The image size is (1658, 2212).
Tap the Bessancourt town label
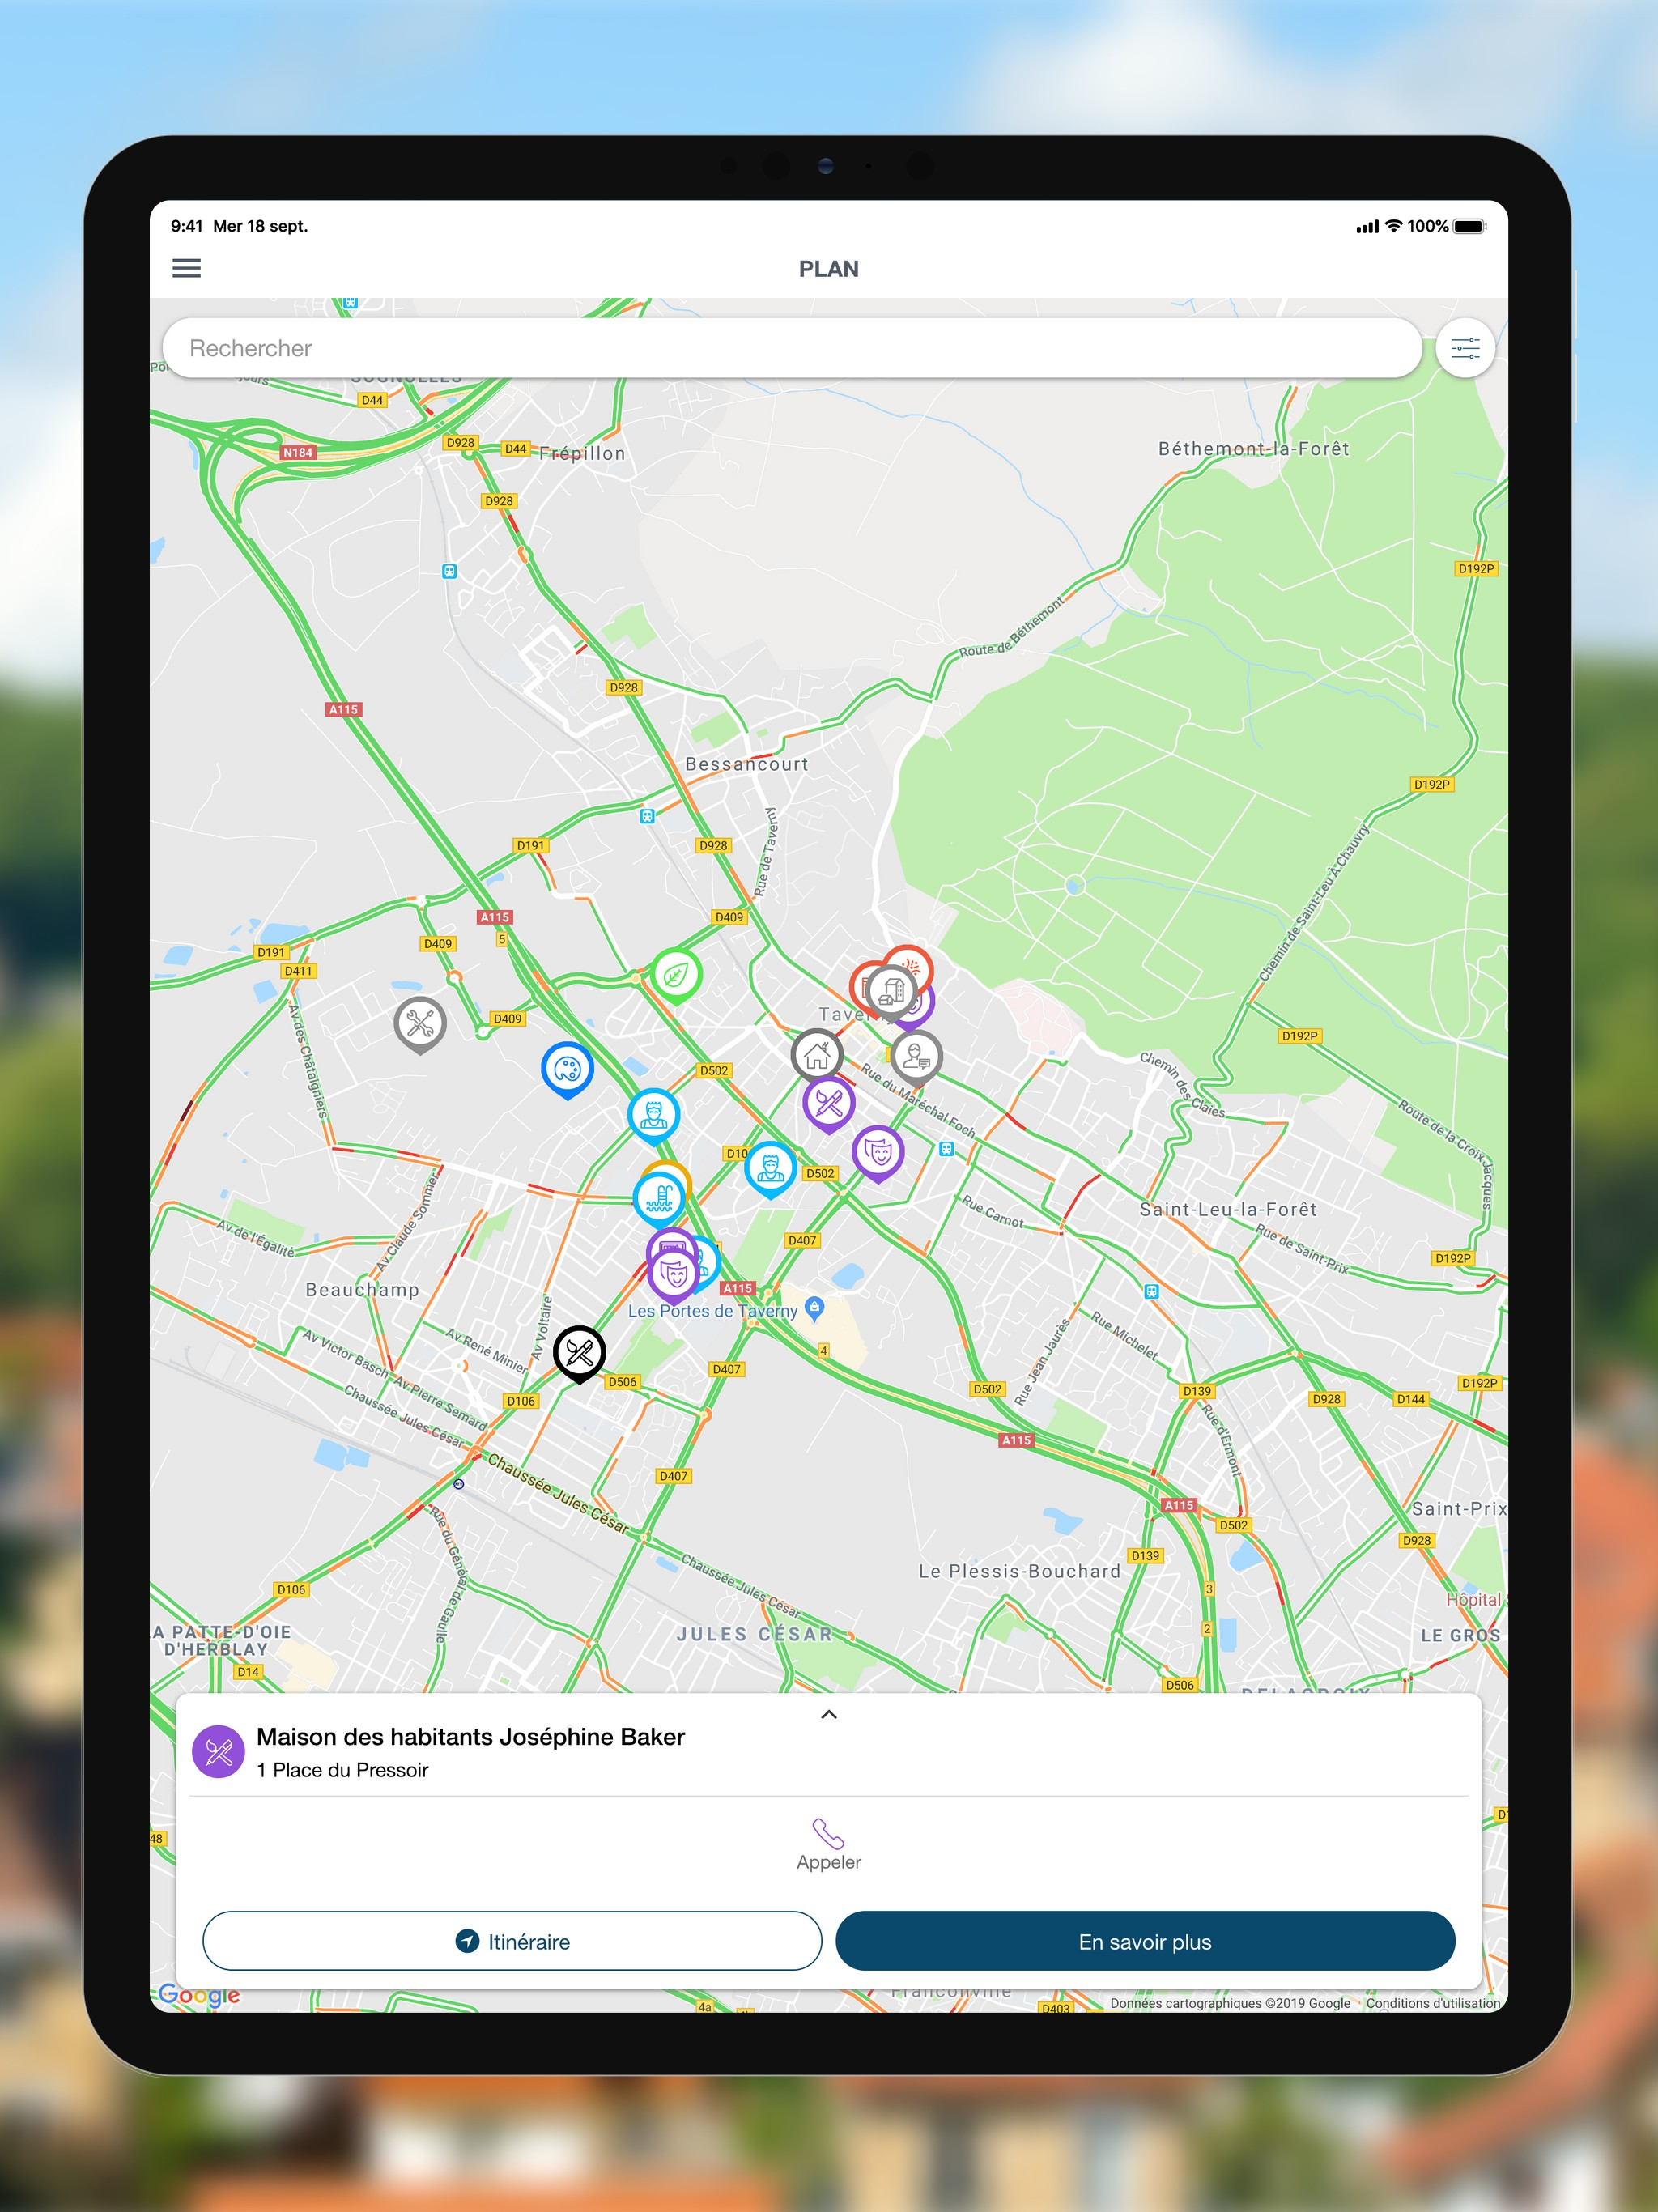point(746,764)
